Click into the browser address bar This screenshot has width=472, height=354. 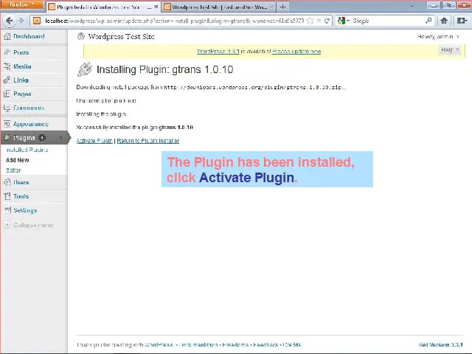[174, 21]
